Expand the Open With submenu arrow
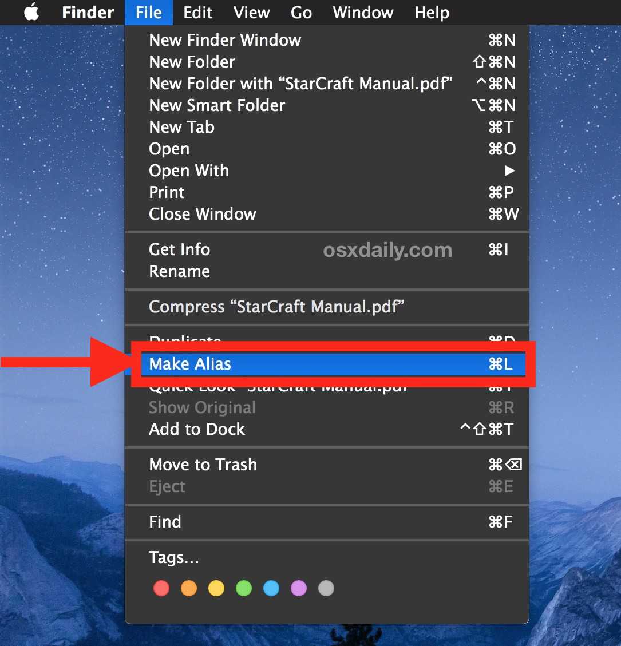This screenshot has height=646, width=621. (x=510, y=171)
